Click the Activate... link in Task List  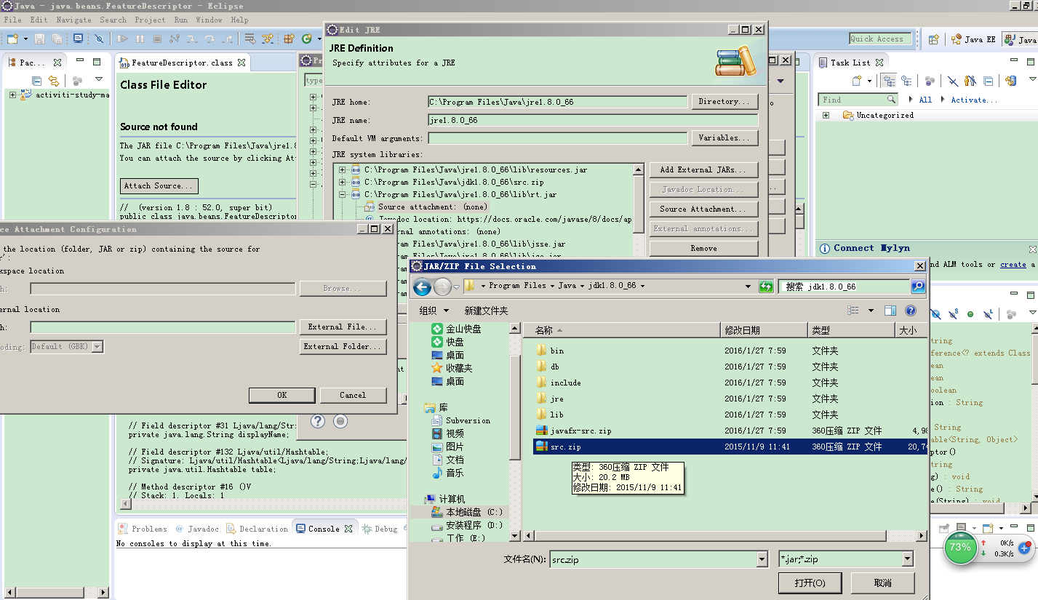pyautogui.click(x=974, y=100)
